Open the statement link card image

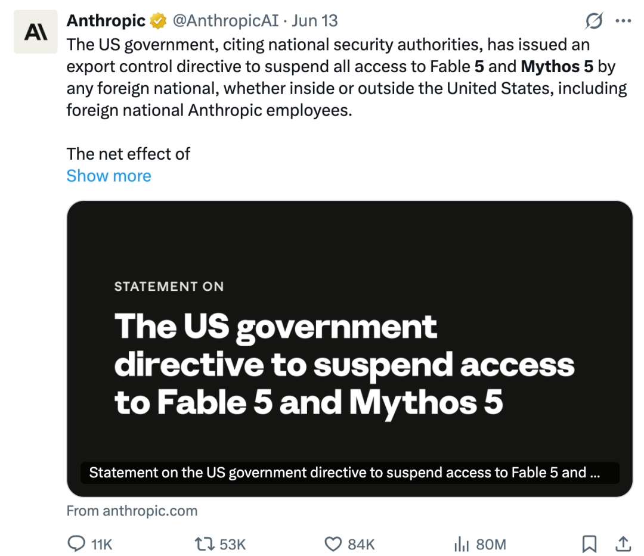(349, 349)
